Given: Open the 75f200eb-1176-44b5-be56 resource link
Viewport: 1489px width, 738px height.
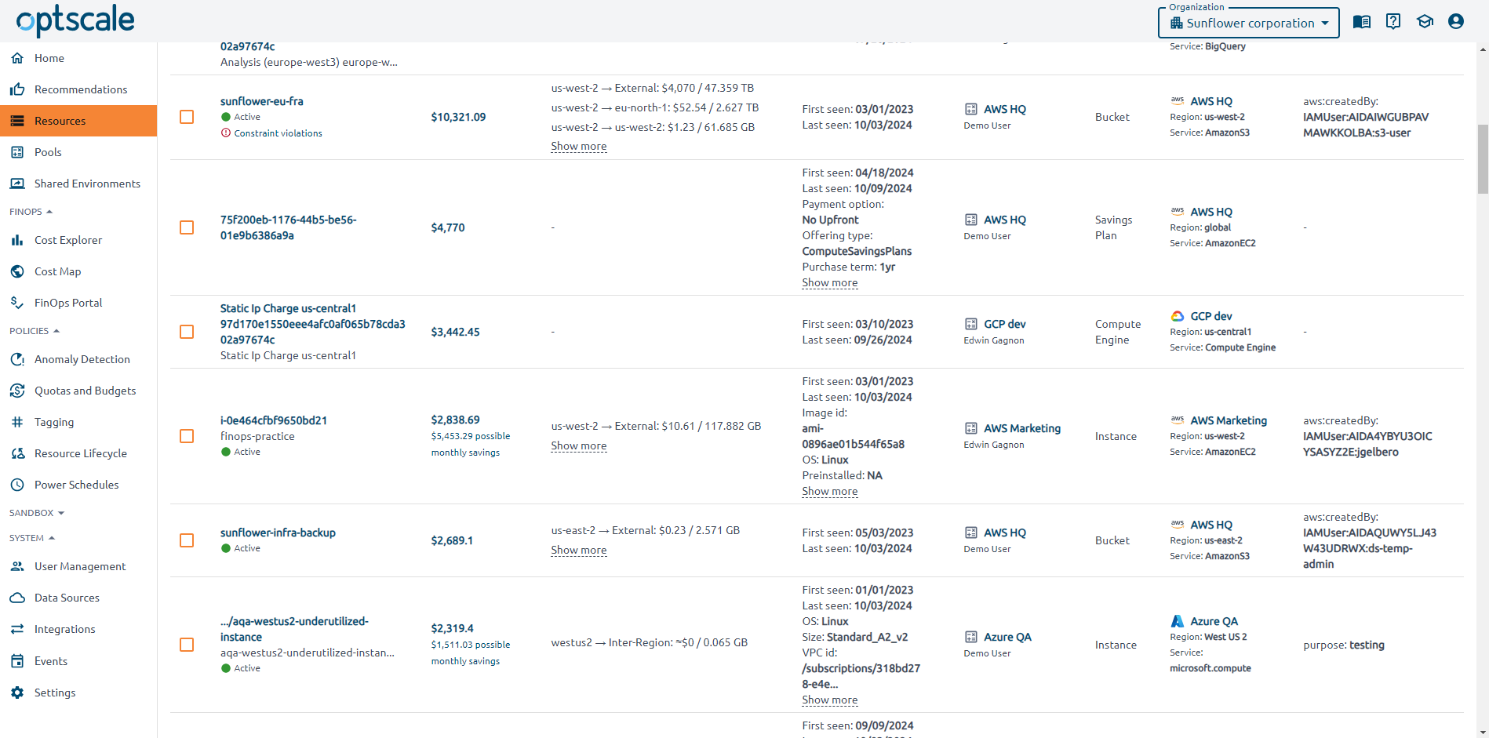Looking at the screenshot, I should [289, 227].
